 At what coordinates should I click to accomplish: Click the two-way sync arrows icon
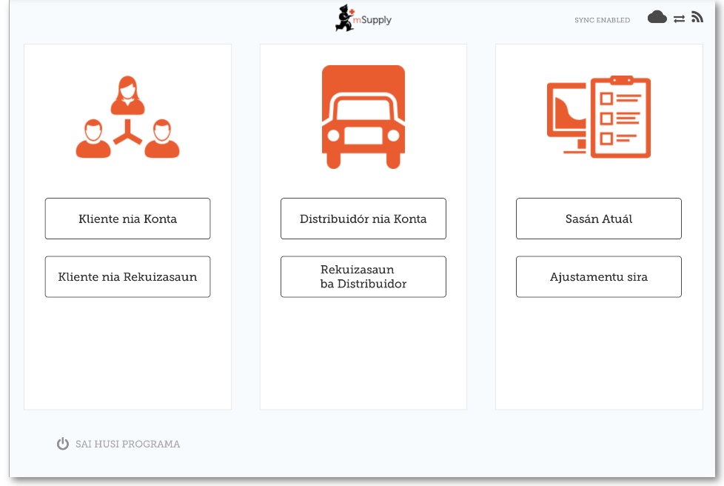[x=679, y=19]
